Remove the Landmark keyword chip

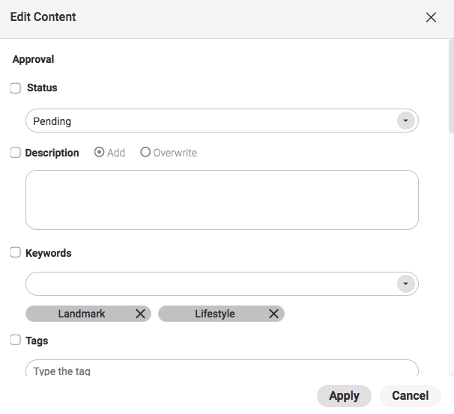[x=140, y=314]
